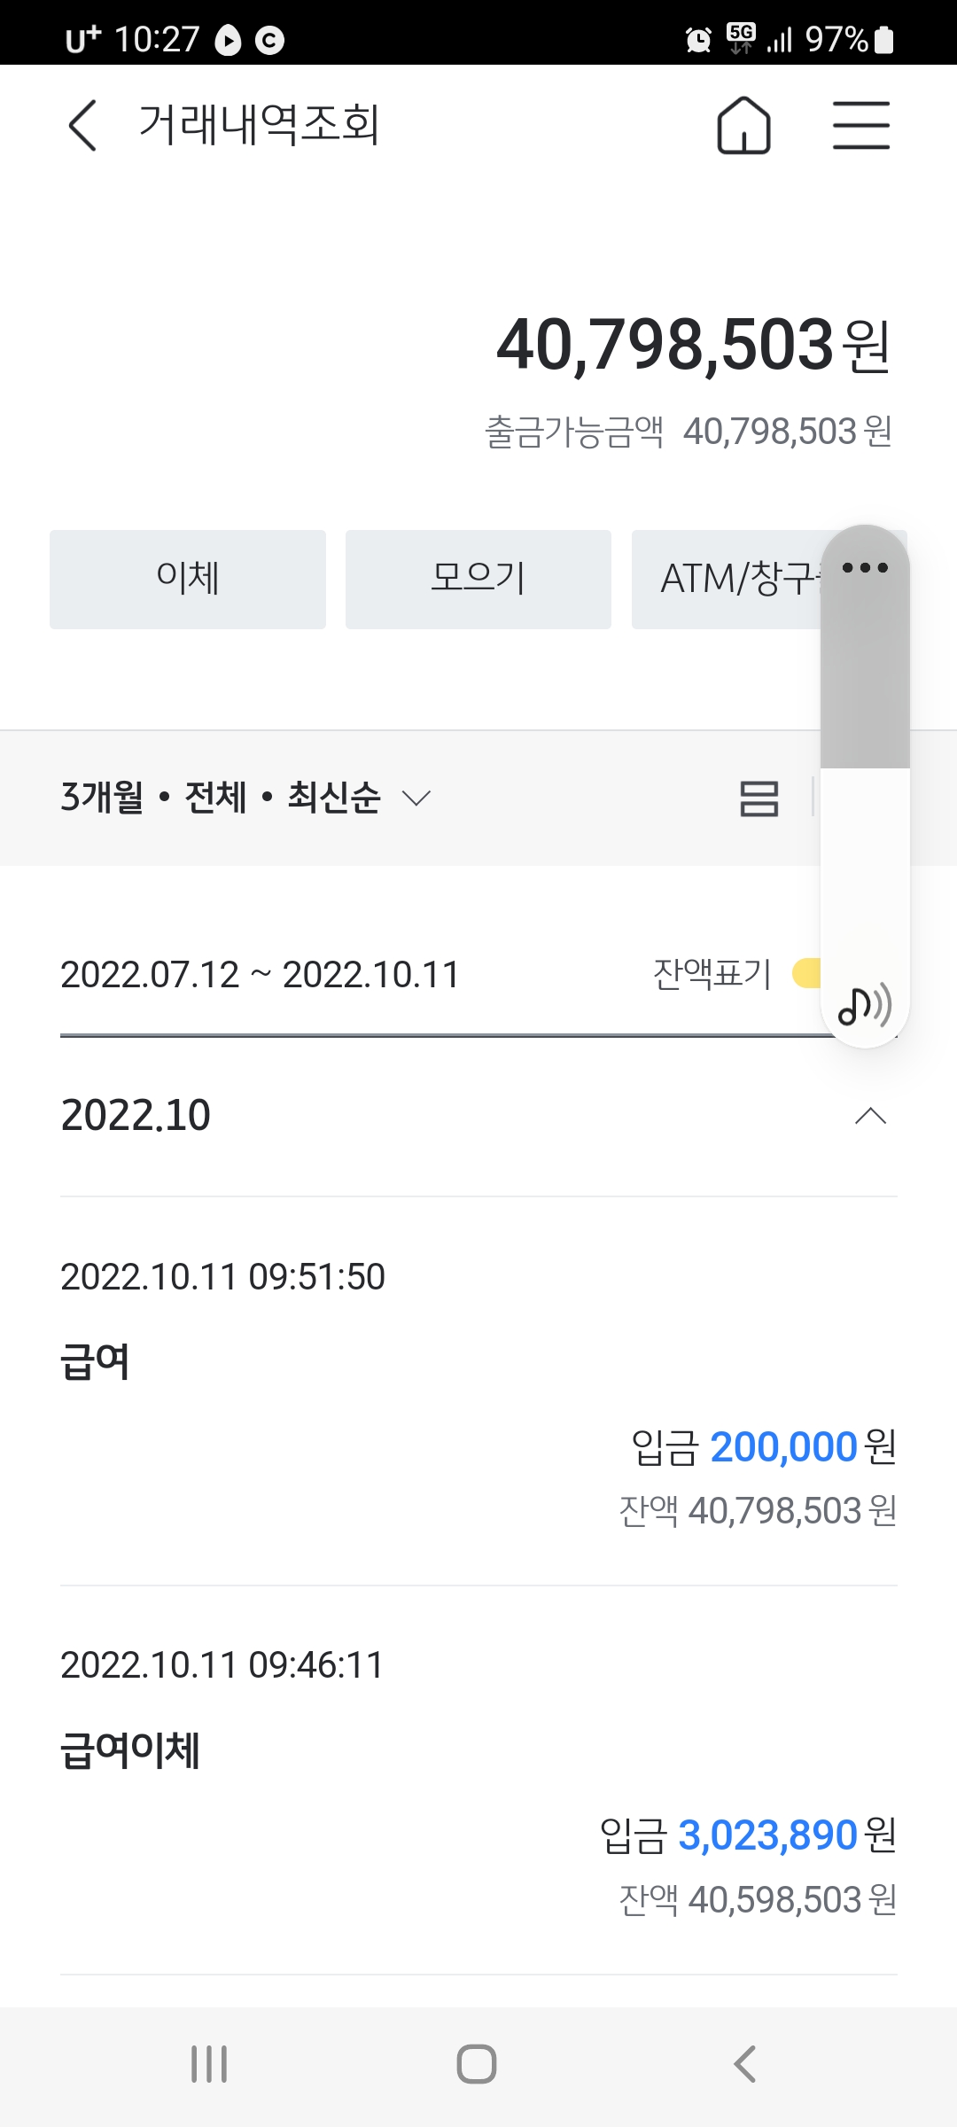957x2127 pixels.
Task: Tap the ATM/창구 button
Action: tap(727, 580)
